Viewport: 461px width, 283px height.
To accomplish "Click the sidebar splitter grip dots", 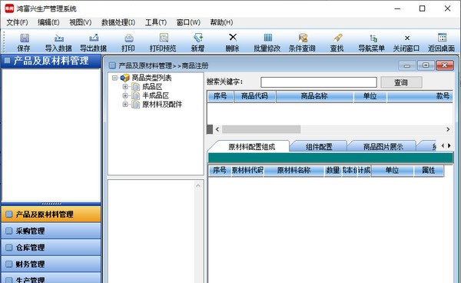I will pos(51,204).
